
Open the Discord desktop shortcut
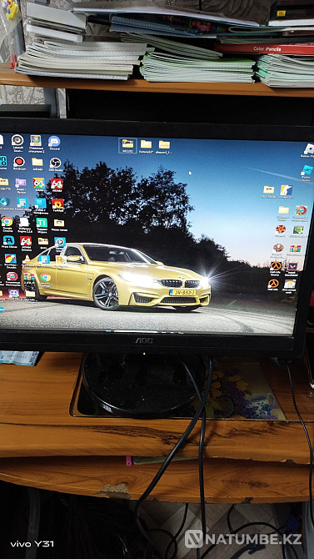click(54, 142)
